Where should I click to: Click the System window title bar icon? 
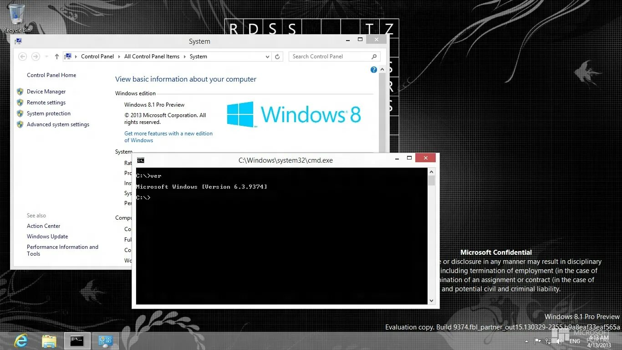tap(18, 41)
